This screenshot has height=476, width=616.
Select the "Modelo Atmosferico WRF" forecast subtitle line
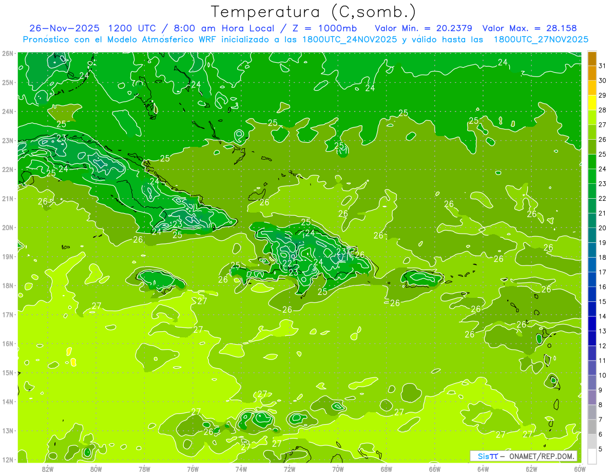click(305, 40)
